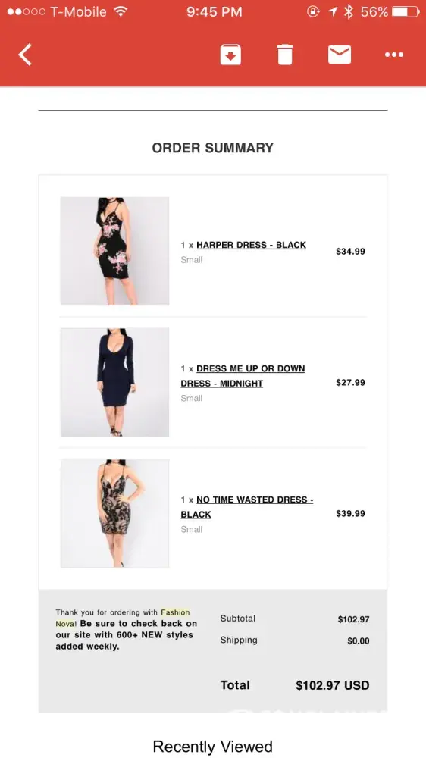Tap the highlighted Fashion Nova text
The width and height of the screenshot is (426, 758).
tap(123, 618)
